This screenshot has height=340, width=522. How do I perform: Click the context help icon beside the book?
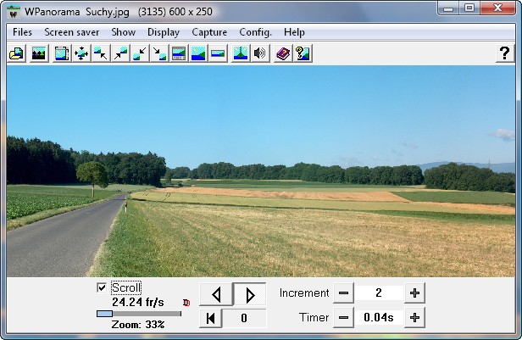(303, 53)
